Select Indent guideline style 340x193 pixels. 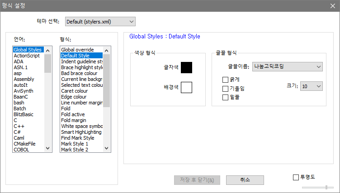pyautogui.click(x=81, y=61)
